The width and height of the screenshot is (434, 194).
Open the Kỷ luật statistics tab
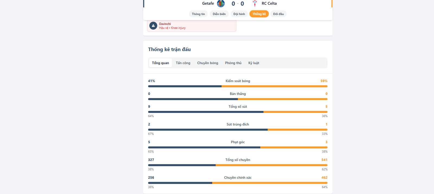[x=254, y=63]
